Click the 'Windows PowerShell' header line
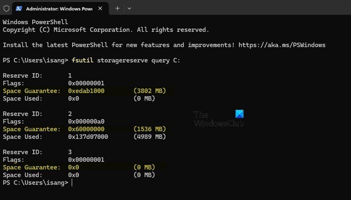The height and width of the screenshot is (200, 351). pyautogui.click(x=35, y=22)
